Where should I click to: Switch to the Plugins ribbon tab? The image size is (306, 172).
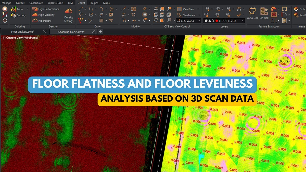pos(94,3)
